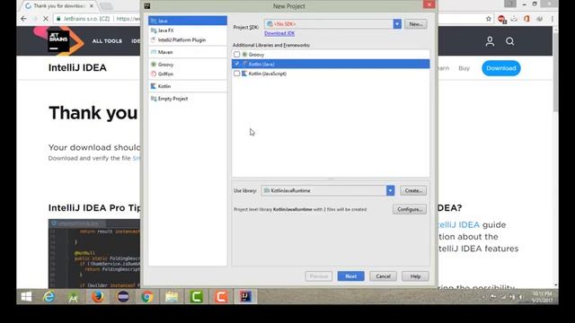
Task: Open the Use library dropdown arrow
Action: tap(390, 190)
